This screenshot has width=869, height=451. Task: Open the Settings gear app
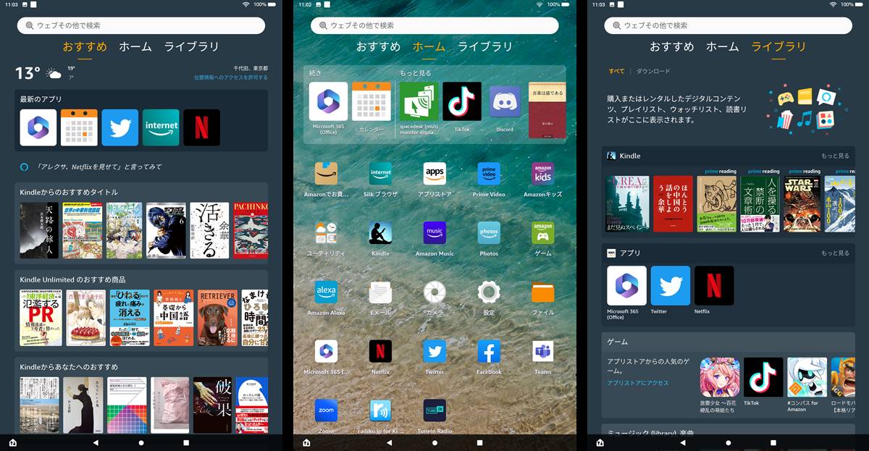pyautogui.click(x=489, y=292)
